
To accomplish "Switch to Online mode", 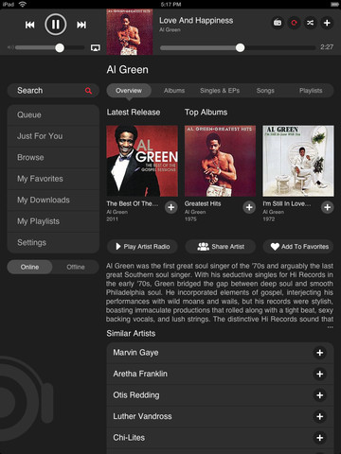I will tap(30, 267).
